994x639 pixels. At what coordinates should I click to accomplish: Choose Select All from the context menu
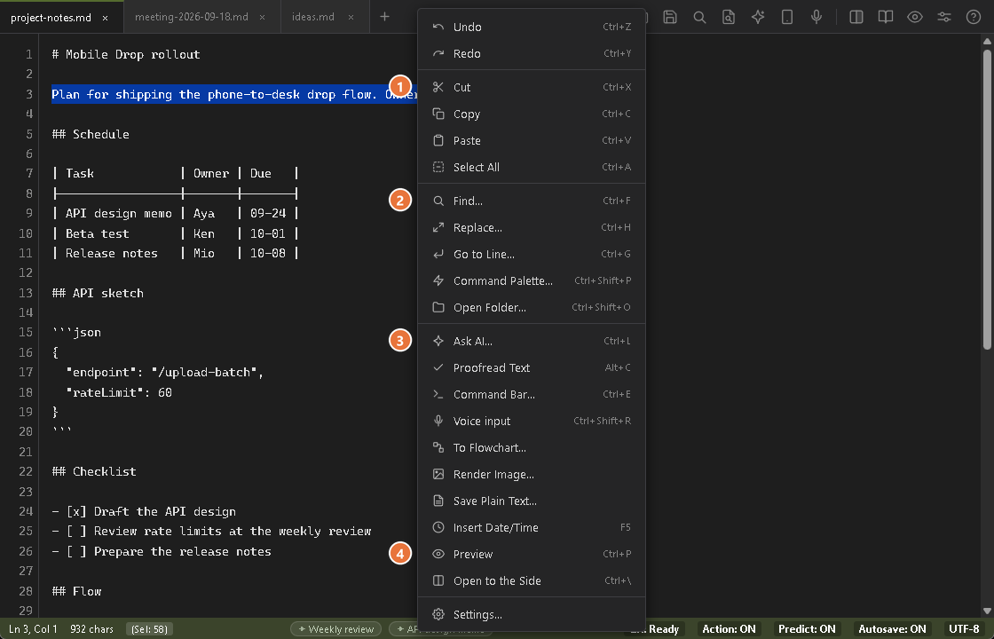[532, 167]
